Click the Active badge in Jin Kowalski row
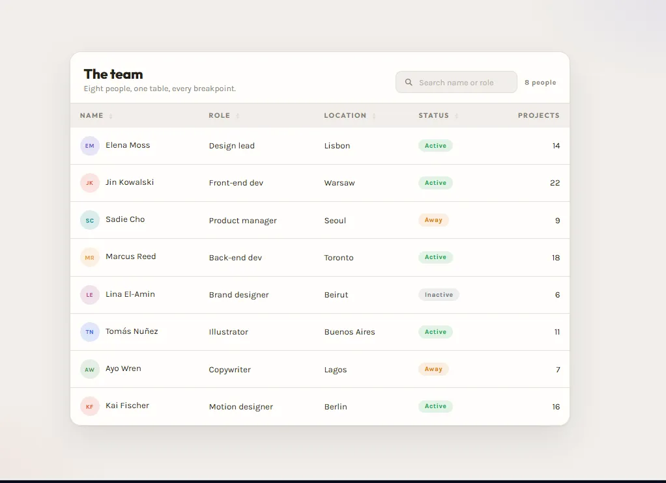Image resolution: width=666 pixels, height=483 pixels. point(435,183)
